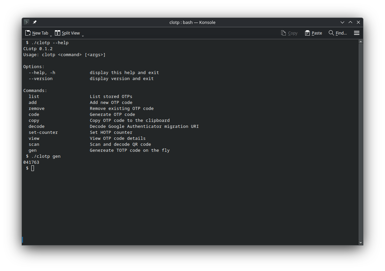
Task: Click the scrollbar down arrow
Action: click(x=360, y=242)
